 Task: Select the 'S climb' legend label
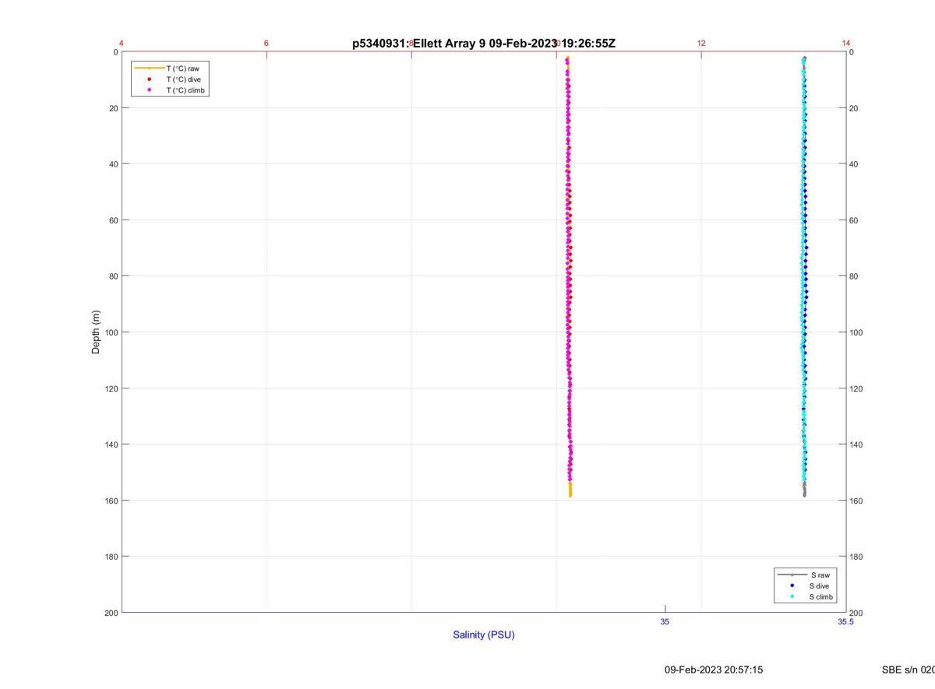(821, 597)
